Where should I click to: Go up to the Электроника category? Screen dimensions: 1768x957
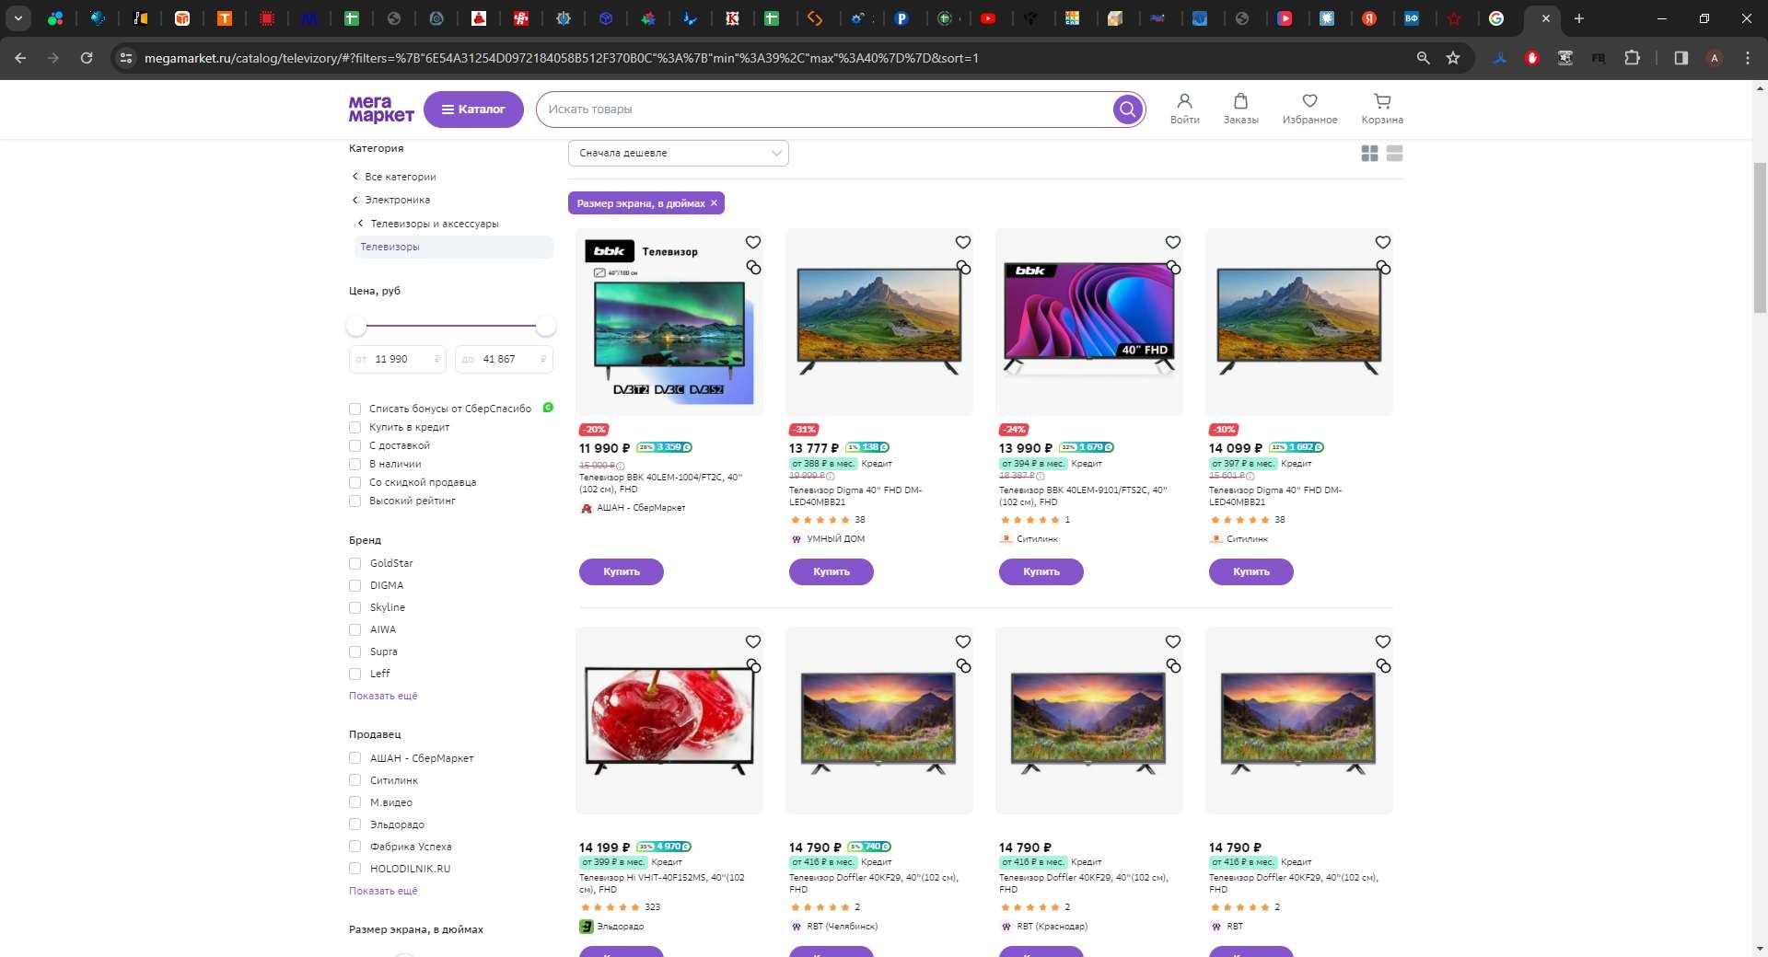click(397, 200)
